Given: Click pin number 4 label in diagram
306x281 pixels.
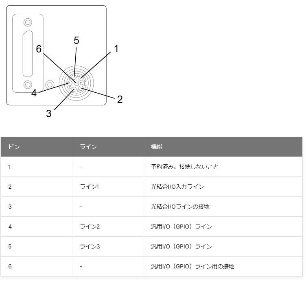Looking at the screenshot, I should pyautogui.click(x=34, y=93).
